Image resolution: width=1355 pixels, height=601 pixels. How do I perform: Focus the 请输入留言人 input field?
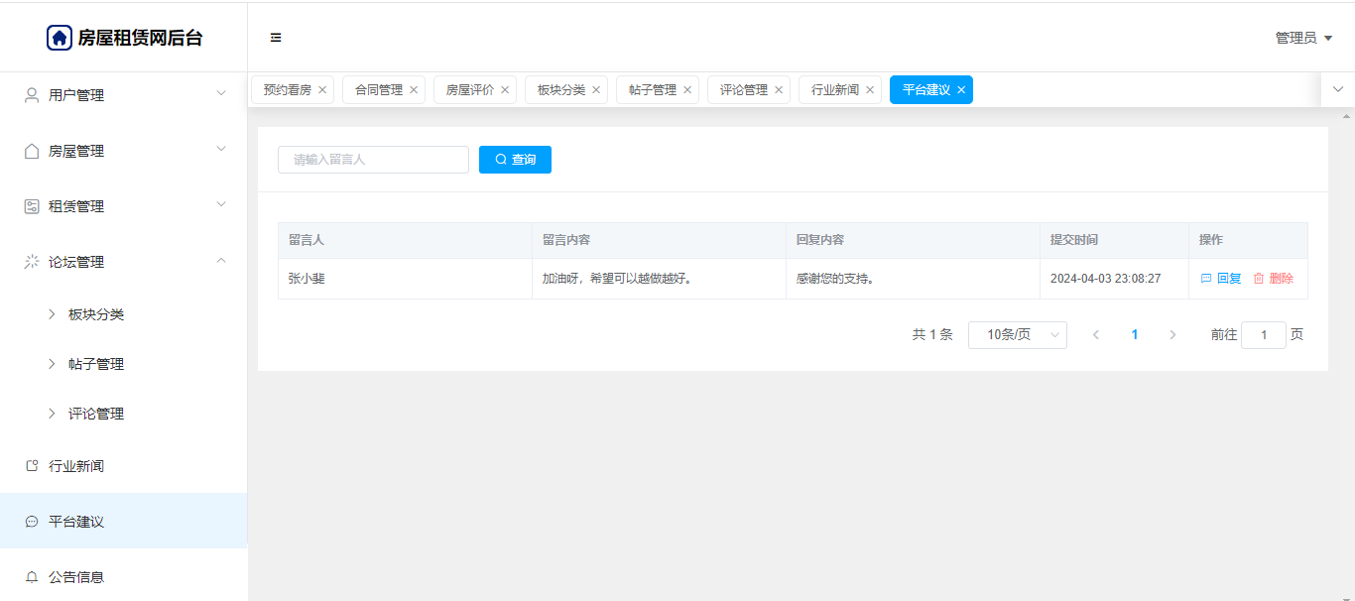click(373, 160)
